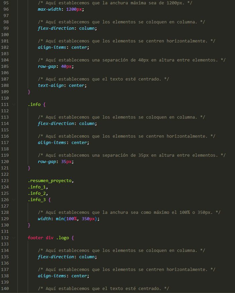This screenshot has width=235, height=293.
Task: Click the div selector on line 132
Action: (49, 238)
